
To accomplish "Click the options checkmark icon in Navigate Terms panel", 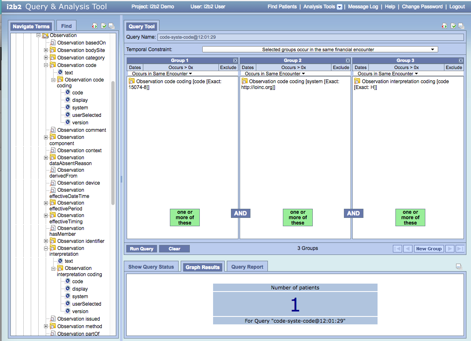I will click(x=104, y=26).
